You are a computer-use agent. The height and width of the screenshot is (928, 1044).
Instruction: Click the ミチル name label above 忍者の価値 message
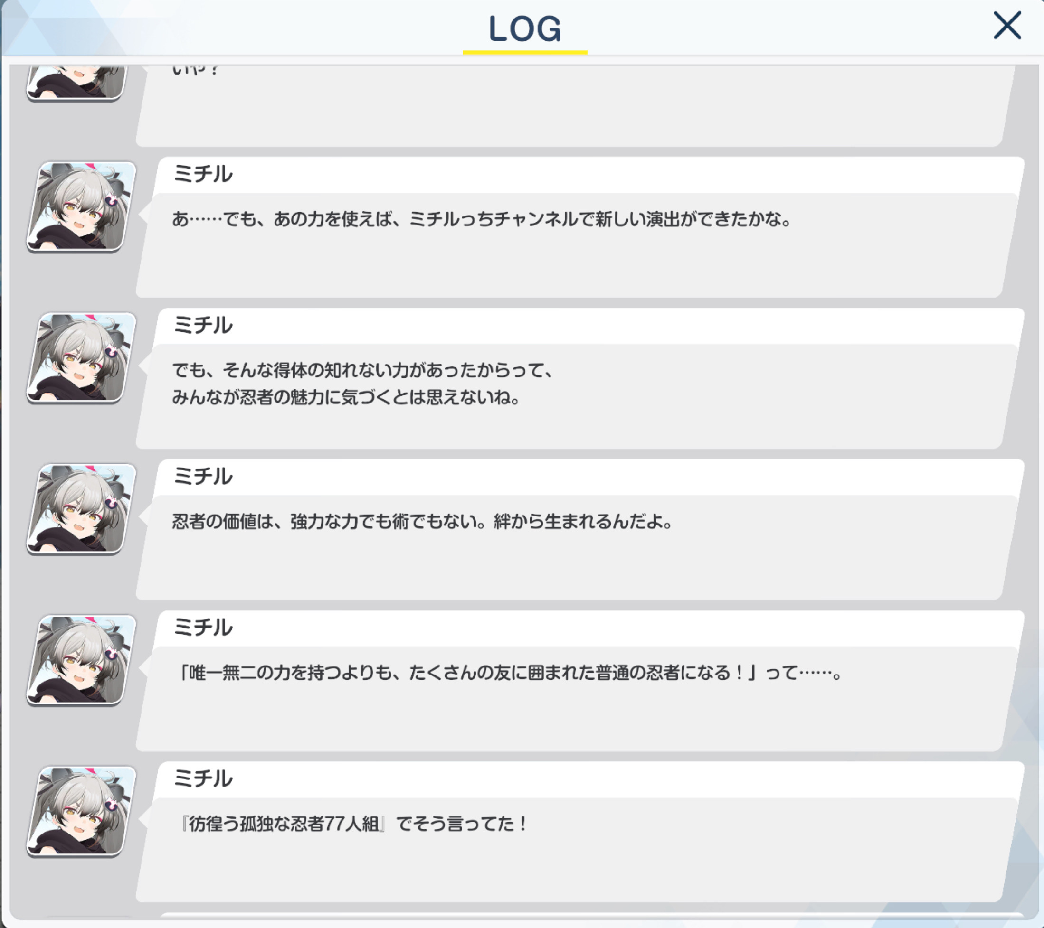point(203,476)
